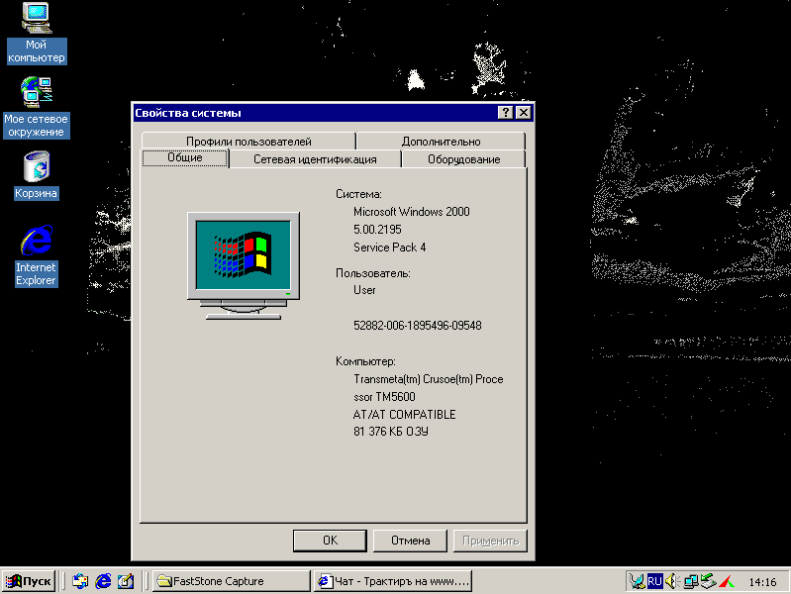Switch to the Общие tab
The image size is (791, 594).
click(185, 157)
